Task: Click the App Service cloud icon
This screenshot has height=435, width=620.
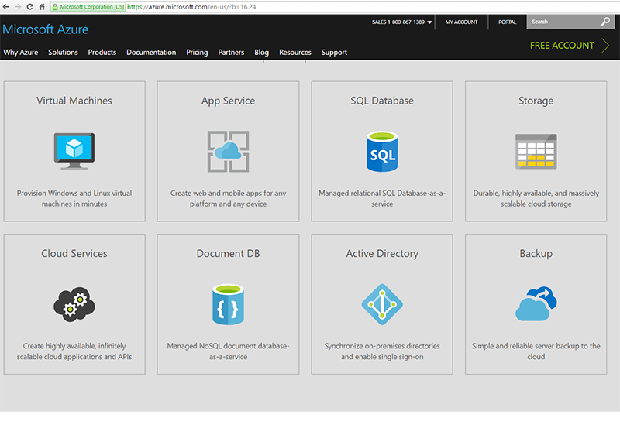Action: coord(228,151)
